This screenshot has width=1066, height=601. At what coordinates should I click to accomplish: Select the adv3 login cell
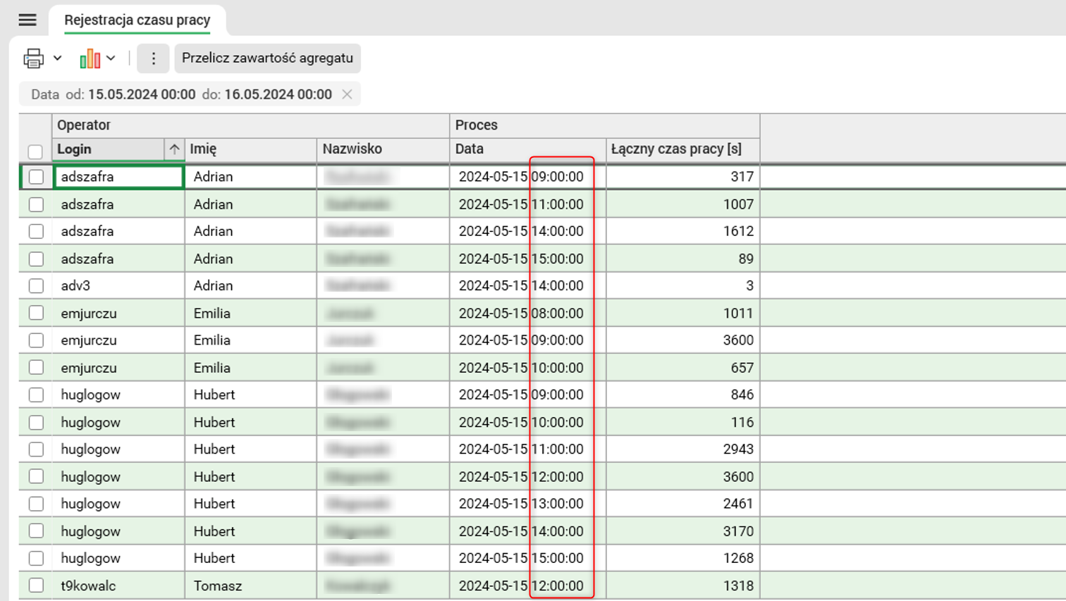[x=118, y=285]
